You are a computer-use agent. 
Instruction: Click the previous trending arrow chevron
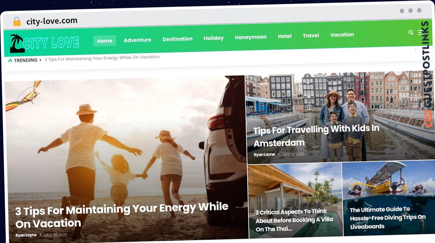(x=415, y=50)
